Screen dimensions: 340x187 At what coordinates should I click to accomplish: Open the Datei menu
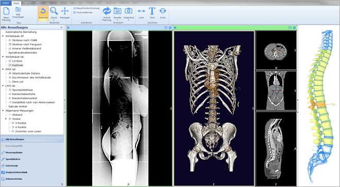point(6,3)
